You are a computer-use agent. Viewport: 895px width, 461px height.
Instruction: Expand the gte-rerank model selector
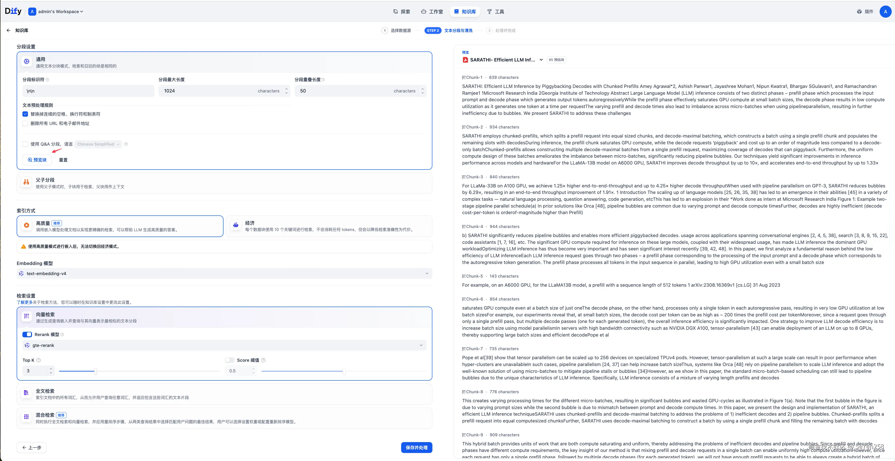pyautogui.click(x=225, y=345)
